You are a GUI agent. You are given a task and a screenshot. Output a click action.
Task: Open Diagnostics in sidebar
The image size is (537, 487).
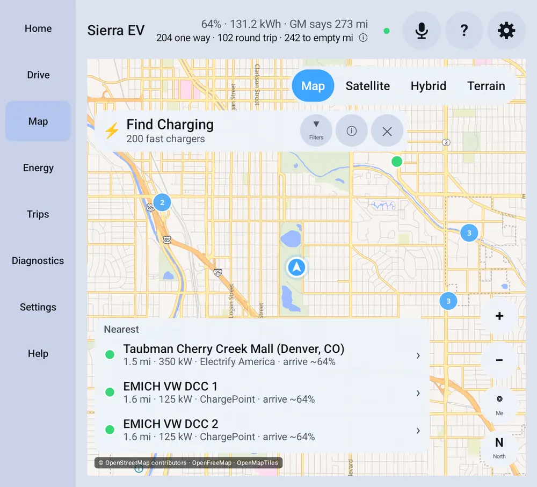coord(38,260)
